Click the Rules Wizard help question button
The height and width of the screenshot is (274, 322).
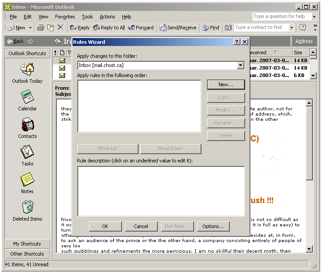pyautogui.click(x=236, y=42)
